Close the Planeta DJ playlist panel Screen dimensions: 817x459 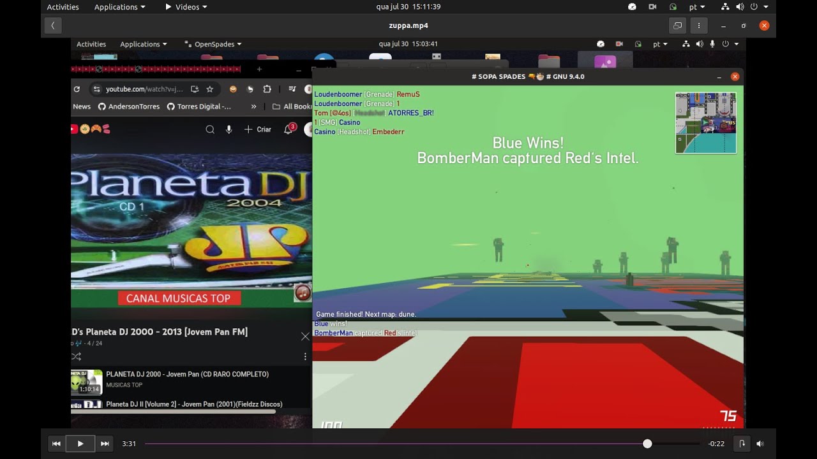pos(305,336)
